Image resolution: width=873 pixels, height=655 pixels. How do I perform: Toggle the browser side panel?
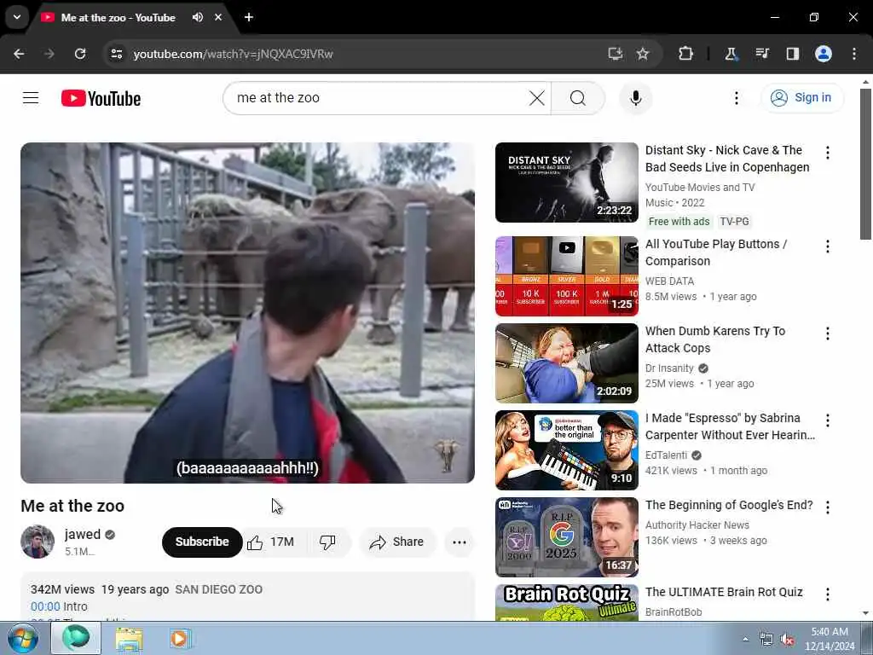click(x=792, y=54)
